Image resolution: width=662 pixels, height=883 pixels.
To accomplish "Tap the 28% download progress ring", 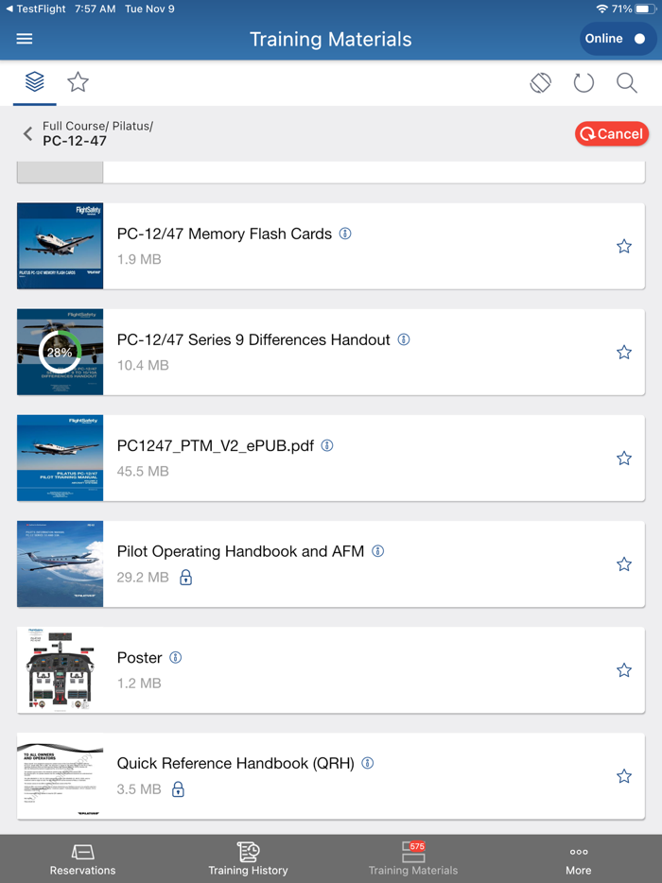I will 60,352.
